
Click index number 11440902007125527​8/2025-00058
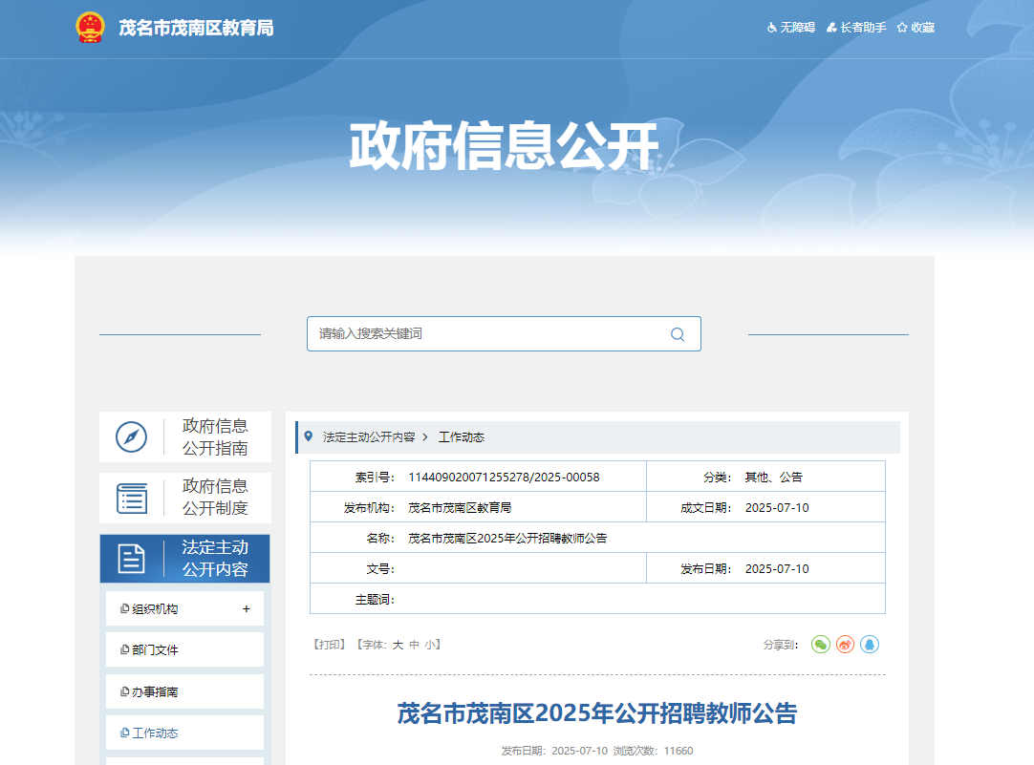click(504, 478)
